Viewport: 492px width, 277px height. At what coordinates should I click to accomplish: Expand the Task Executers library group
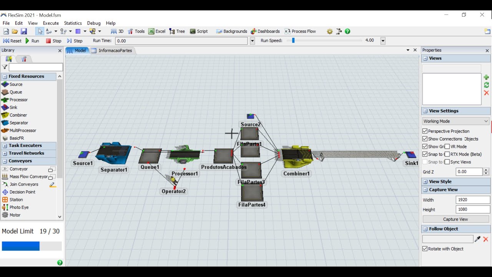[x=5, y=146]
